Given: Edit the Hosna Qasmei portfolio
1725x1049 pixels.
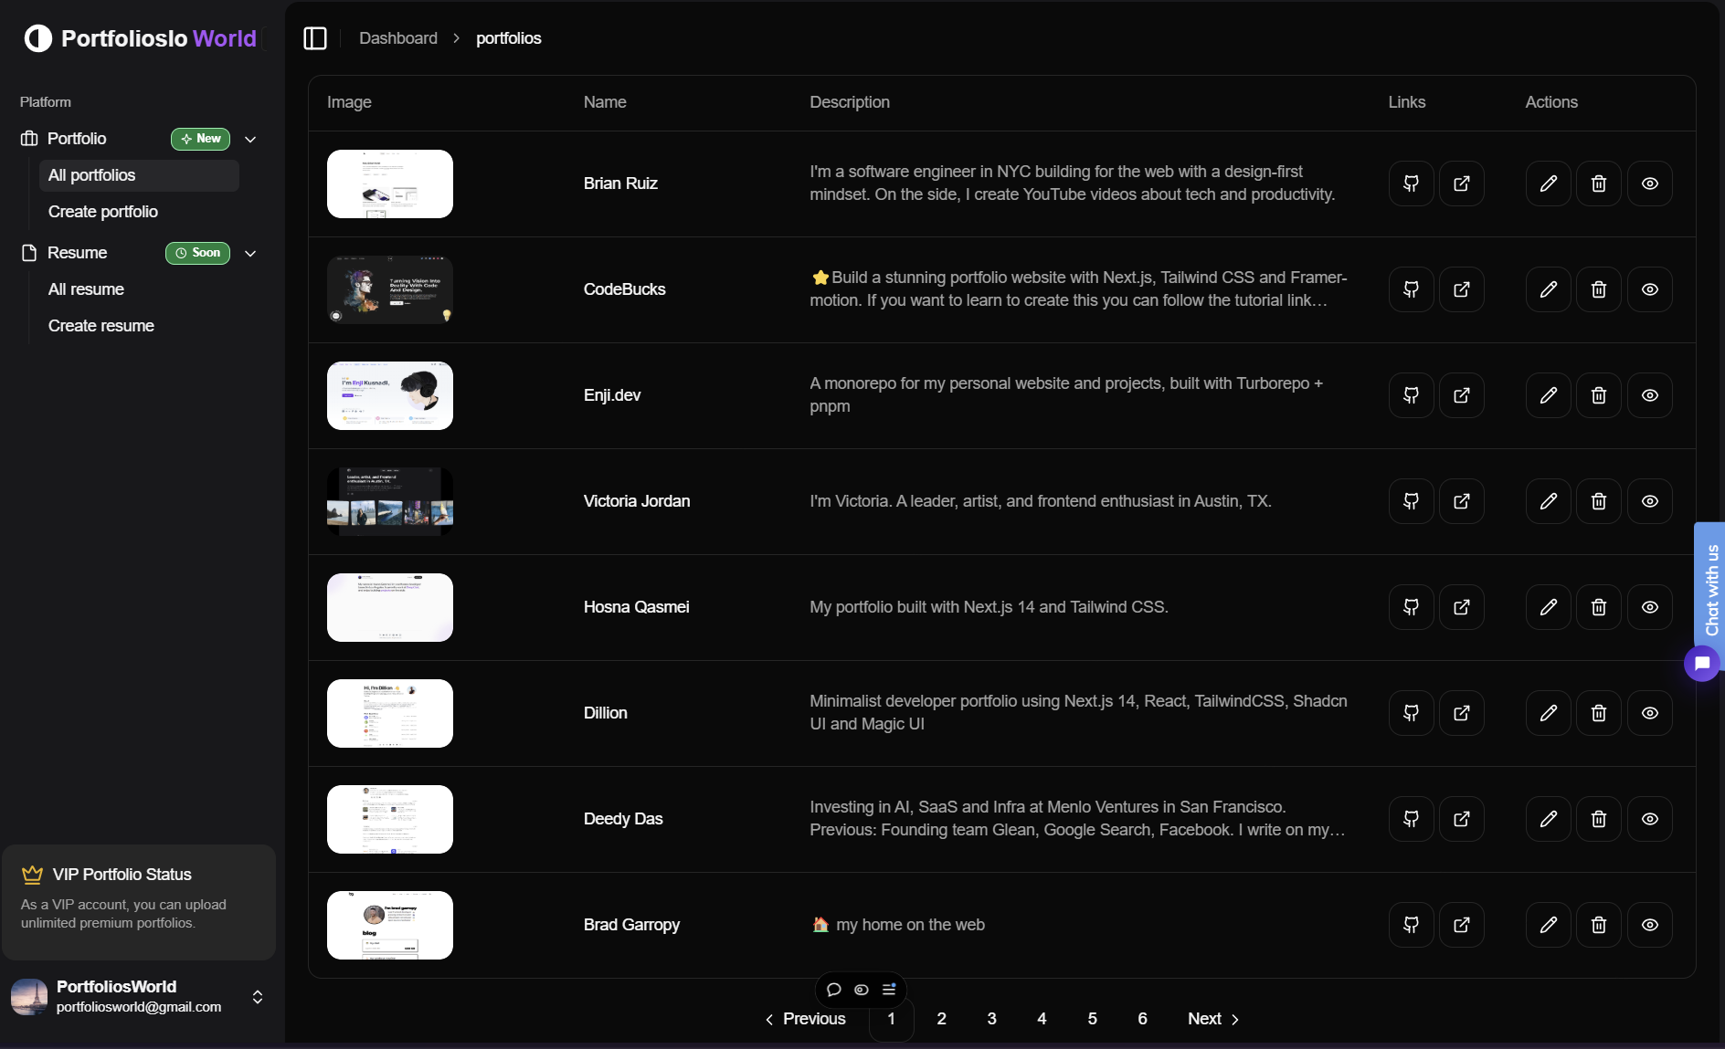Looking at the screenshot, I should (1549, 607).
